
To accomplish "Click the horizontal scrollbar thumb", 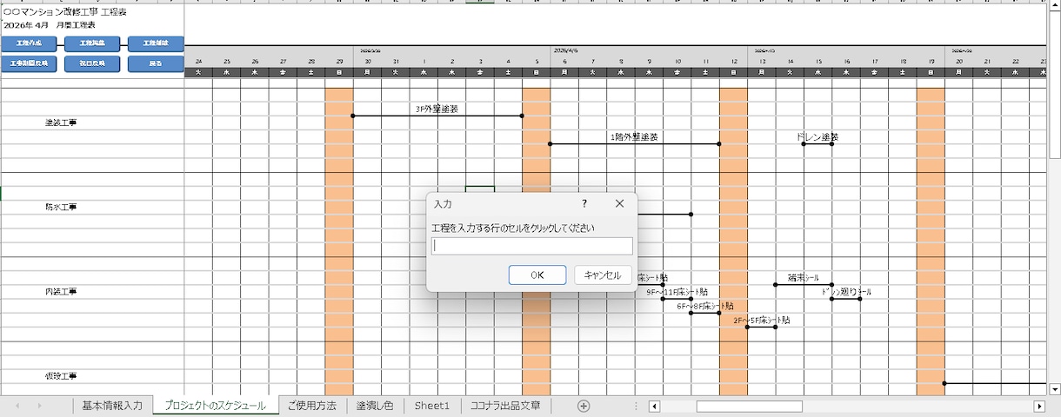I will click(749, 406).
